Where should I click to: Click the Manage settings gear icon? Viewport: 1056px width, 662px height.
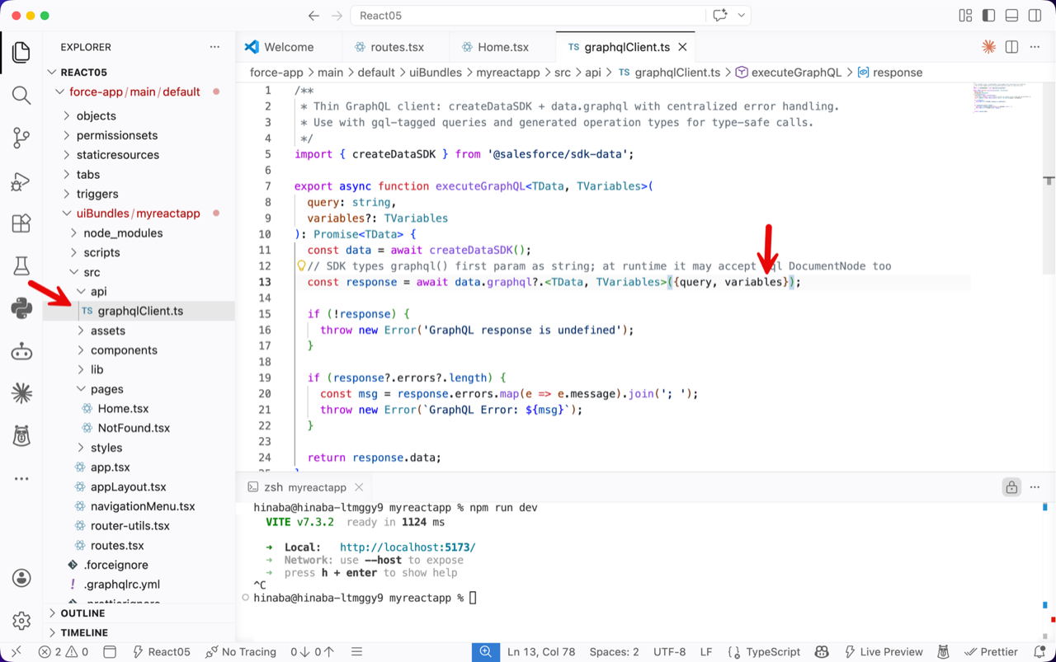[21, 620]
